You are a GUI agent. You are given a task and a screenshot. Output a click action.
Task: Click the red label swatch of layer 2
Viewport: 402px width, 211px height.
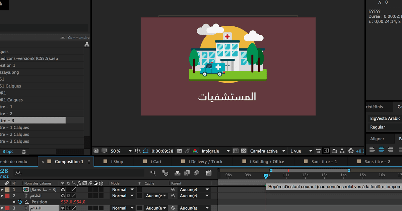(x=7, y=196)
